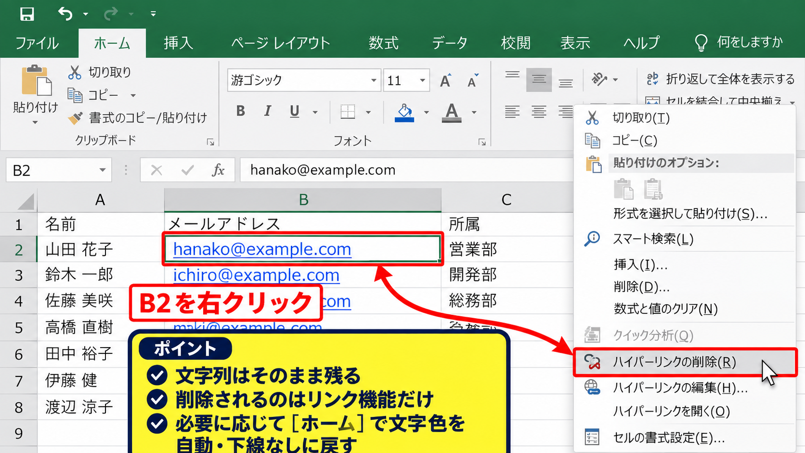Choose ハイパーリンクの削除(R) from context menu

point(685,362)
